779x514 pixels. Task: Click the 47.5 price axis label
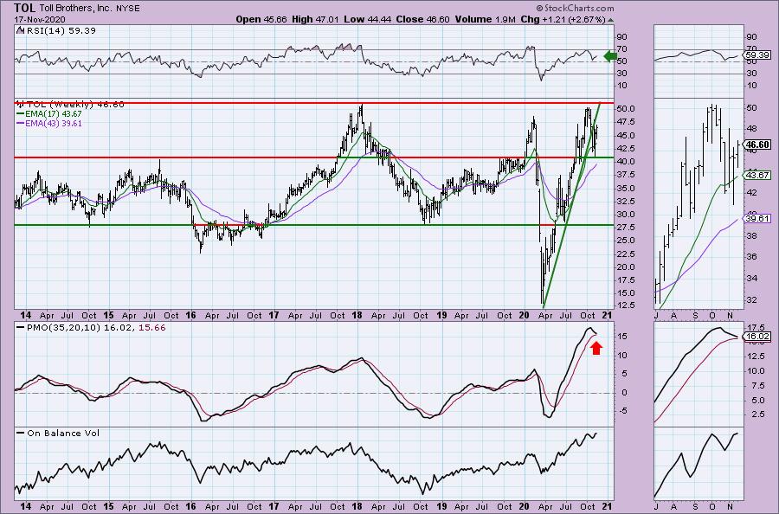point(626,122)
